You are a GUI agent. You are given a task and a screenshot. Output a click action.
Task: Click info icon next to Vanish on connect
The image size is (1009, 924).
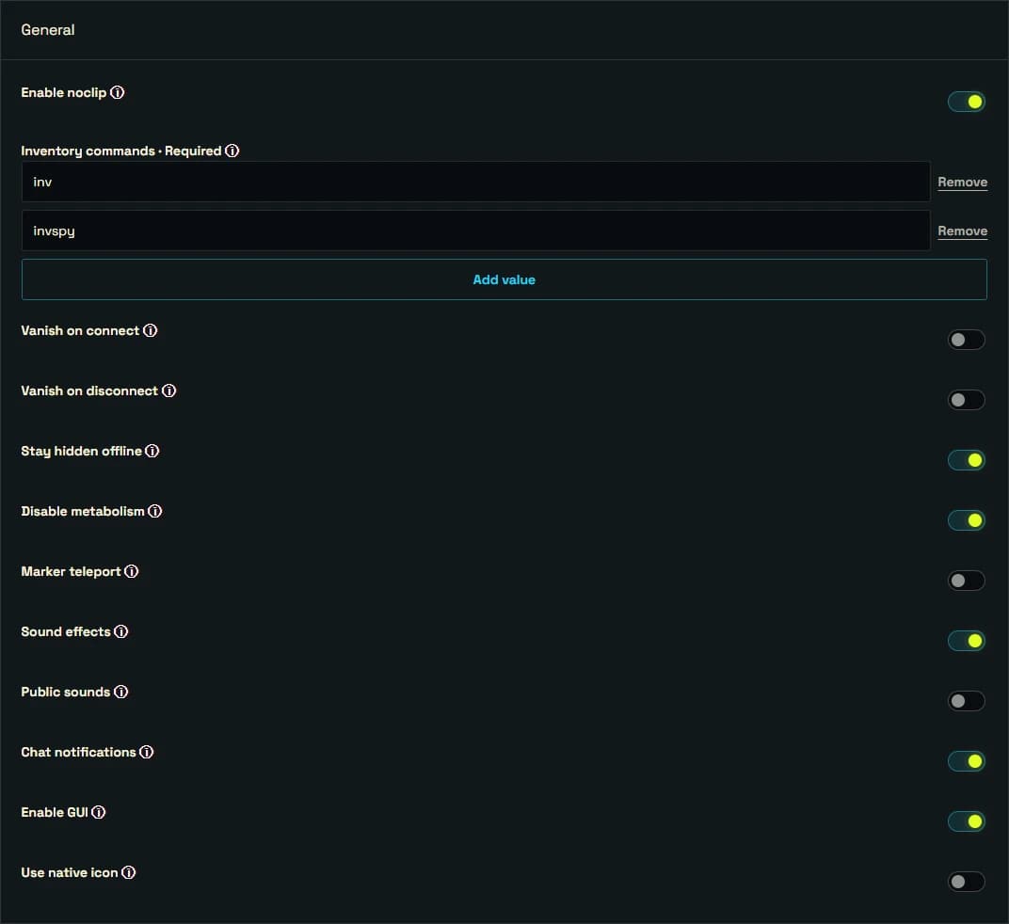(150, 330)
